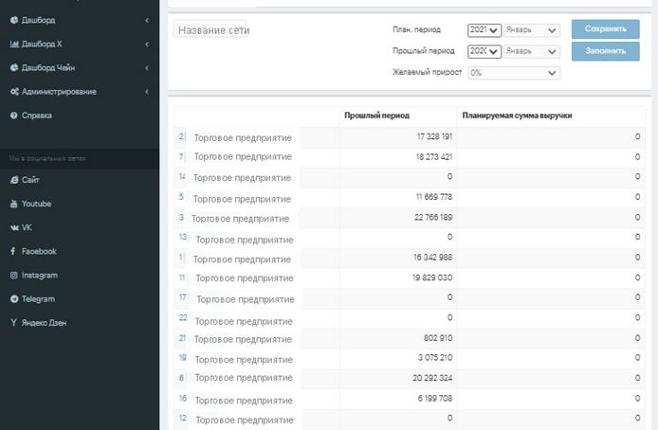Click the Youtube icon in sidebar
The height and width of the screenshot is (430, 658).
pos(14,204)
